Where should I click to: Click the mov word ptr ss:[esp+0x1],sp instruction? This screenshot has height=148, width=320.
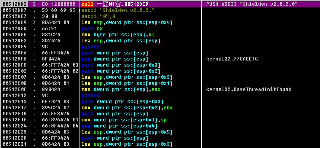coord(124,119)
